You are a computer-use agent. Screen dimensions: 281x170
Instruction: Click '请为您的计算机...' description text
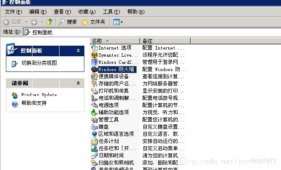163,156
